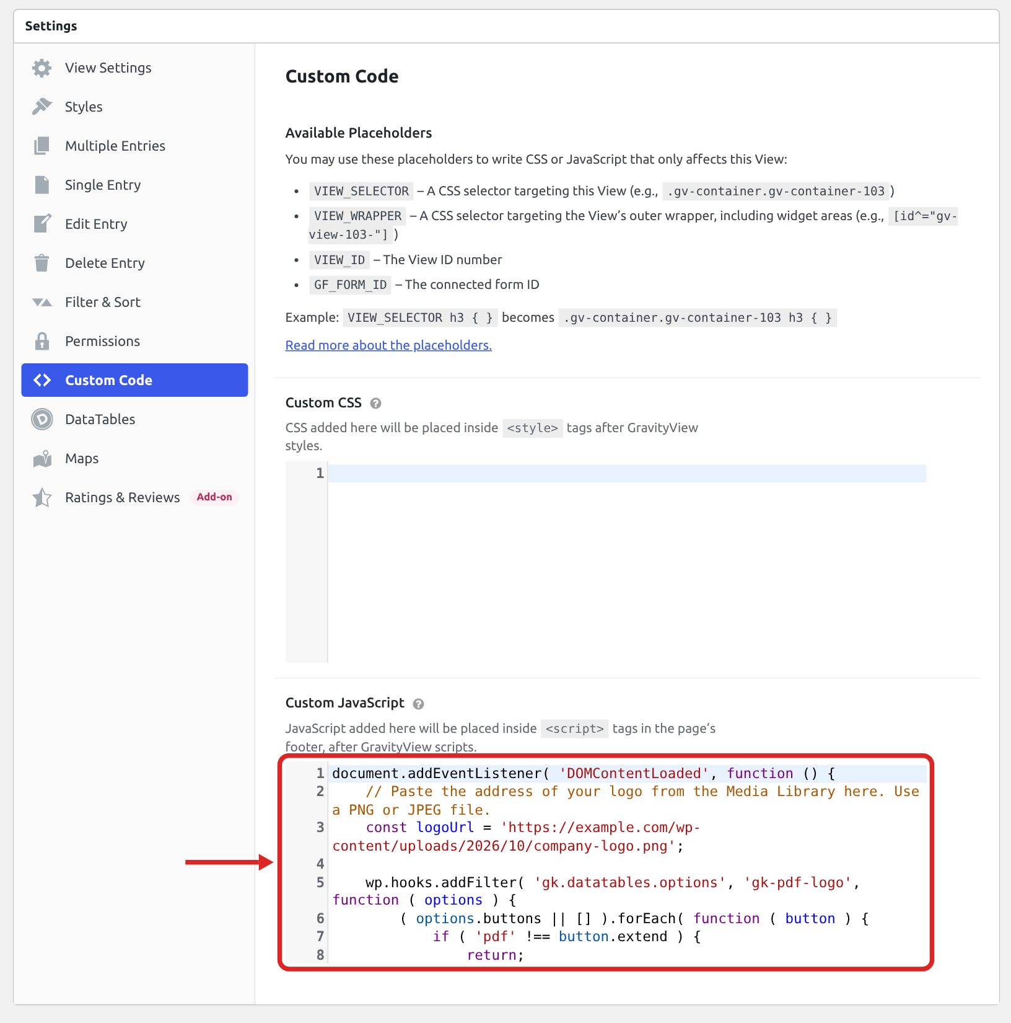1011x1023 pixels.
Task: Click the Filter & Sort arrows icon
Action: point(42,302)
